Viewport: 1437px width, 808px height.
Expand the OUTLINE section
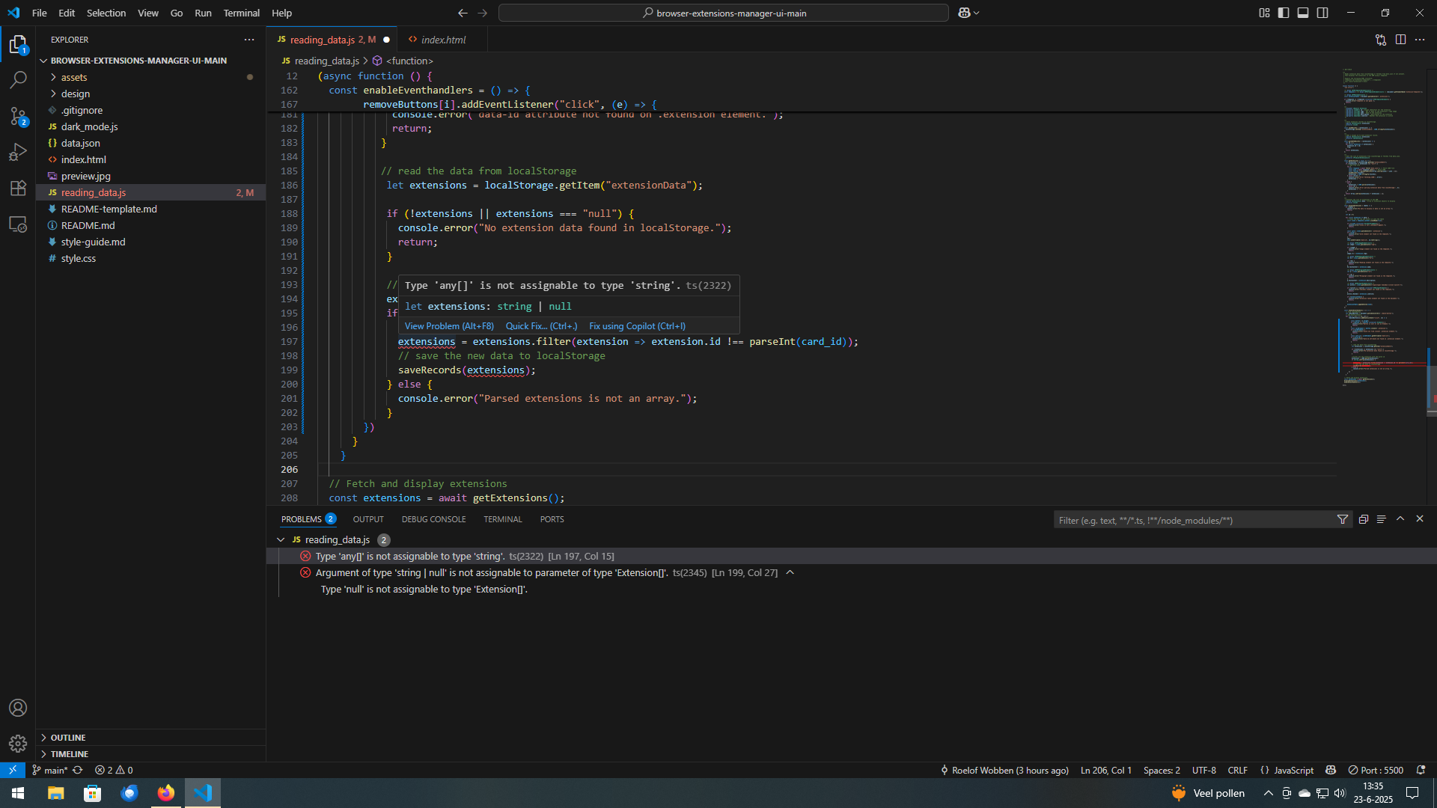67,738
